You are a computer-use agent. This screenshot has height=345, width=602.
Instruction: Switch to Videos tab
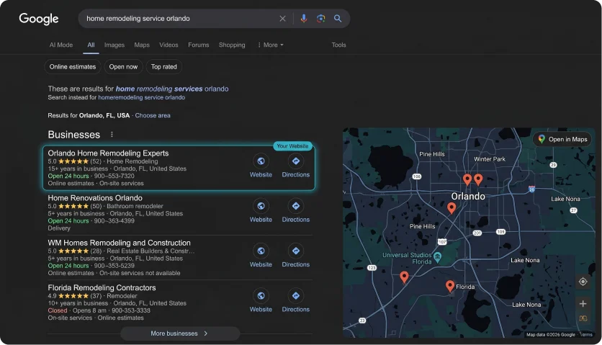click(x=169, y=45)
